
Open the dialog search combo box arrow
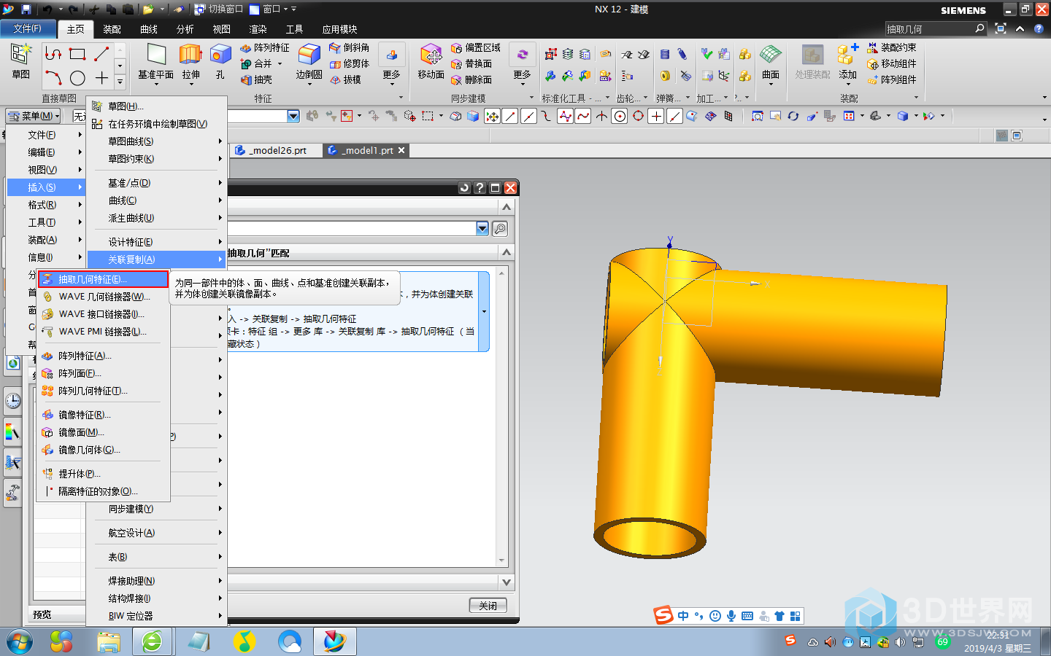point(482,228)
